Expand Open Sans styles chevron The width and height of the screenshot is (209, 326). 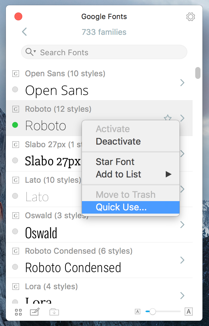(x=182, y=83)
